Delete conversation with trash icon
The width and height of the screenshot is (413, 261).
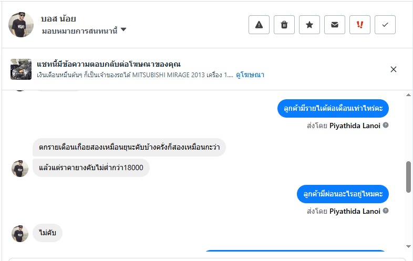click(284, 25)
